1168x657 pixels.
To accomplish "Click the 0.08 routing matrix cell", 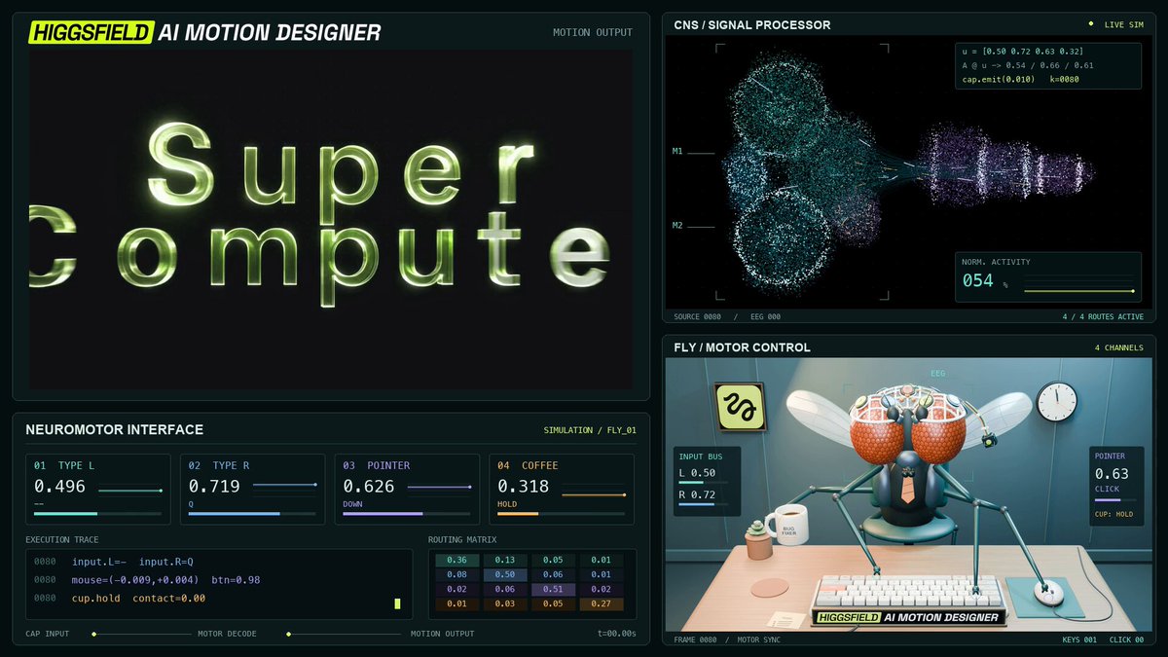I will click(x=456, y=574).
